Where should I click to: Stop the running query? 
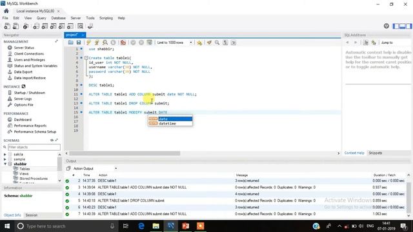point(114,43)
